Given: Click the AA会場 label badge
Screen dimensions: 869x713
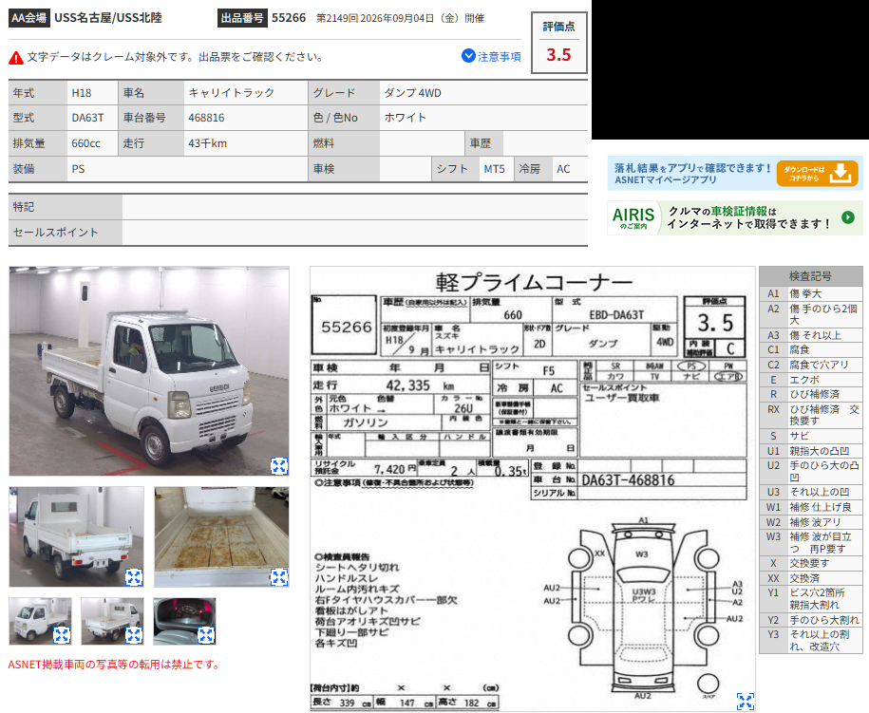Looking at the screenshot, I should 29,18.
